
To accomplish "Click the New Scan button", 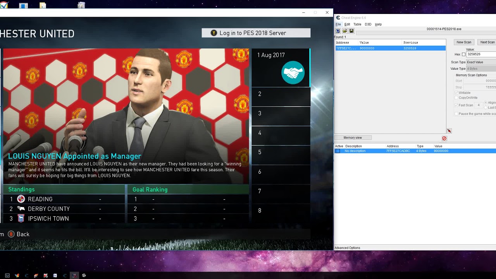I will point(464,42).
